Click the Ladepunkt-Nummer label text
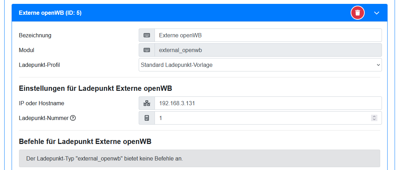 [44, 118]
